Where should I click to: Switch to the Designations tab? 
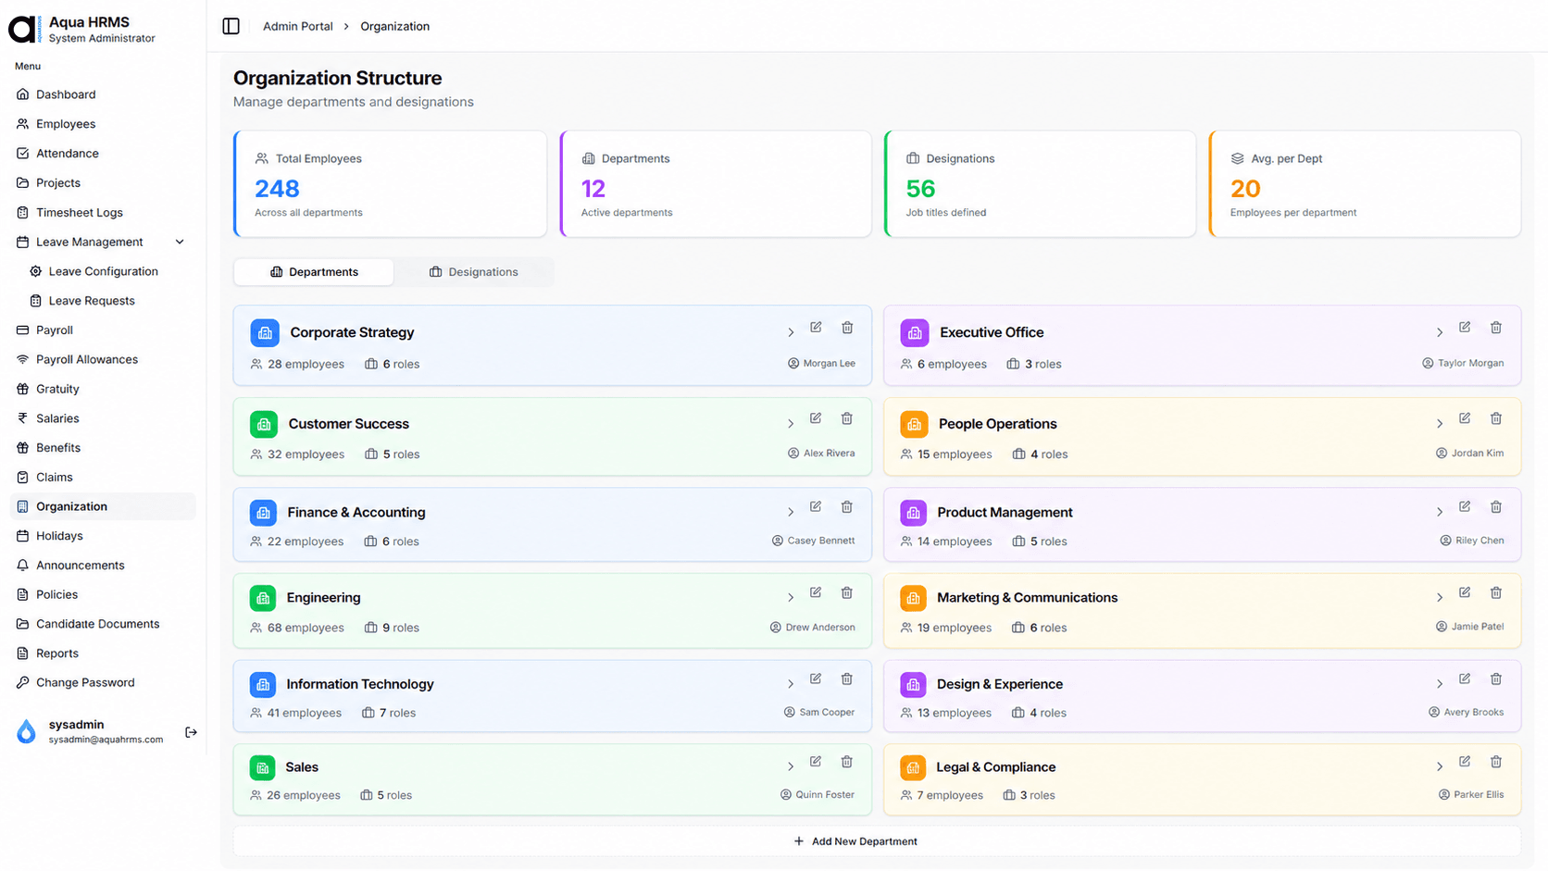[474, 272]
